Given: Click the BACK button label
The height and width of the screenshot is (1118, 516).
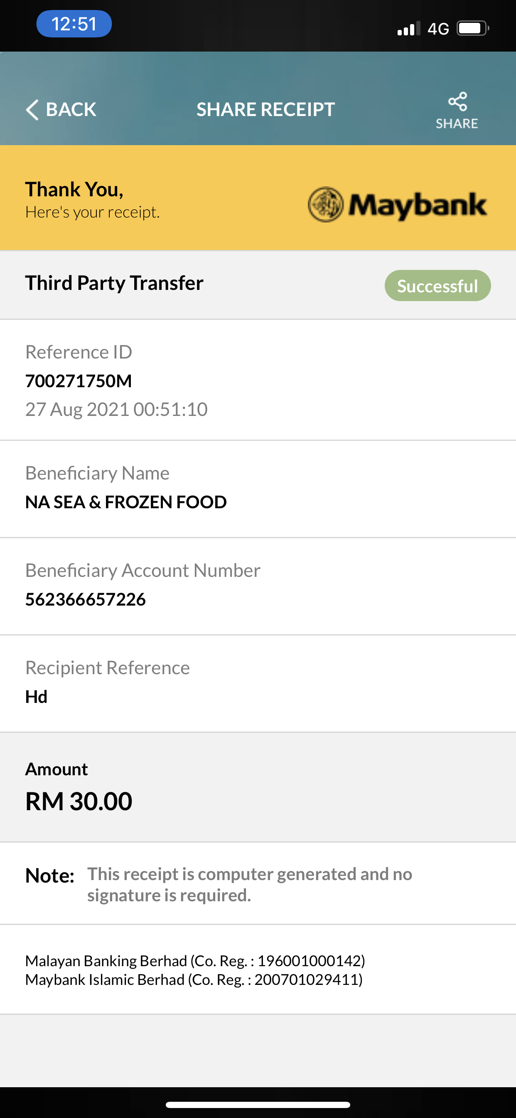Looking at the screenshot, I should coord(71,109).
